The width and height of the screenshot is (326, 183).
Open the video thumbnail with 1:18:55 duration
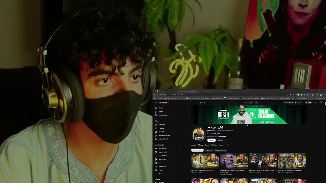point(234,161)
